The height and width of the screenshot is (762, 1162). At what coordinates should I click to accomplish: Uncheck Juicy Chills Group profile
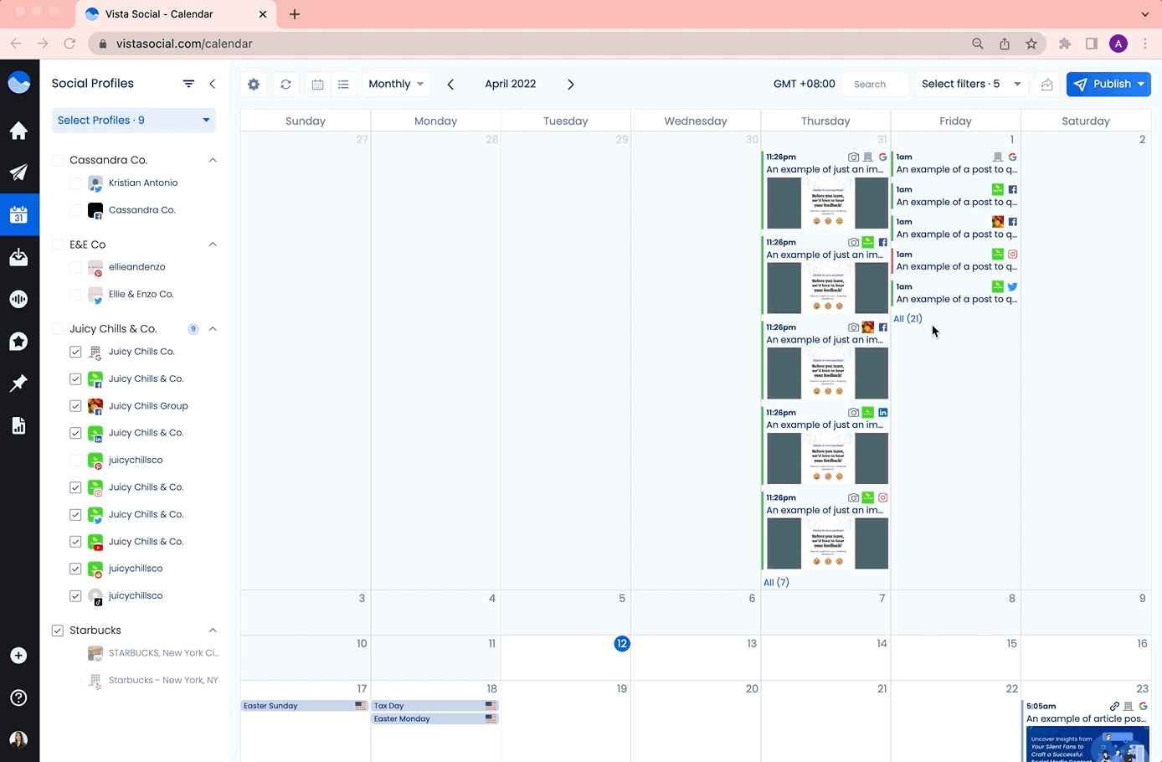tap(75, 406)
